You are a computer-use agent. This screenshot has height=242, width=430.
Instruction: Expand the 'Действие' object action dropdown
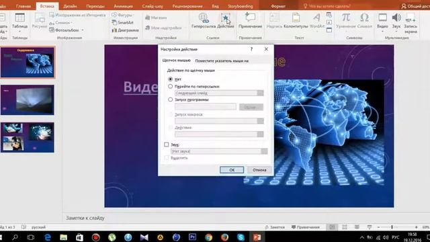point(260,134)
